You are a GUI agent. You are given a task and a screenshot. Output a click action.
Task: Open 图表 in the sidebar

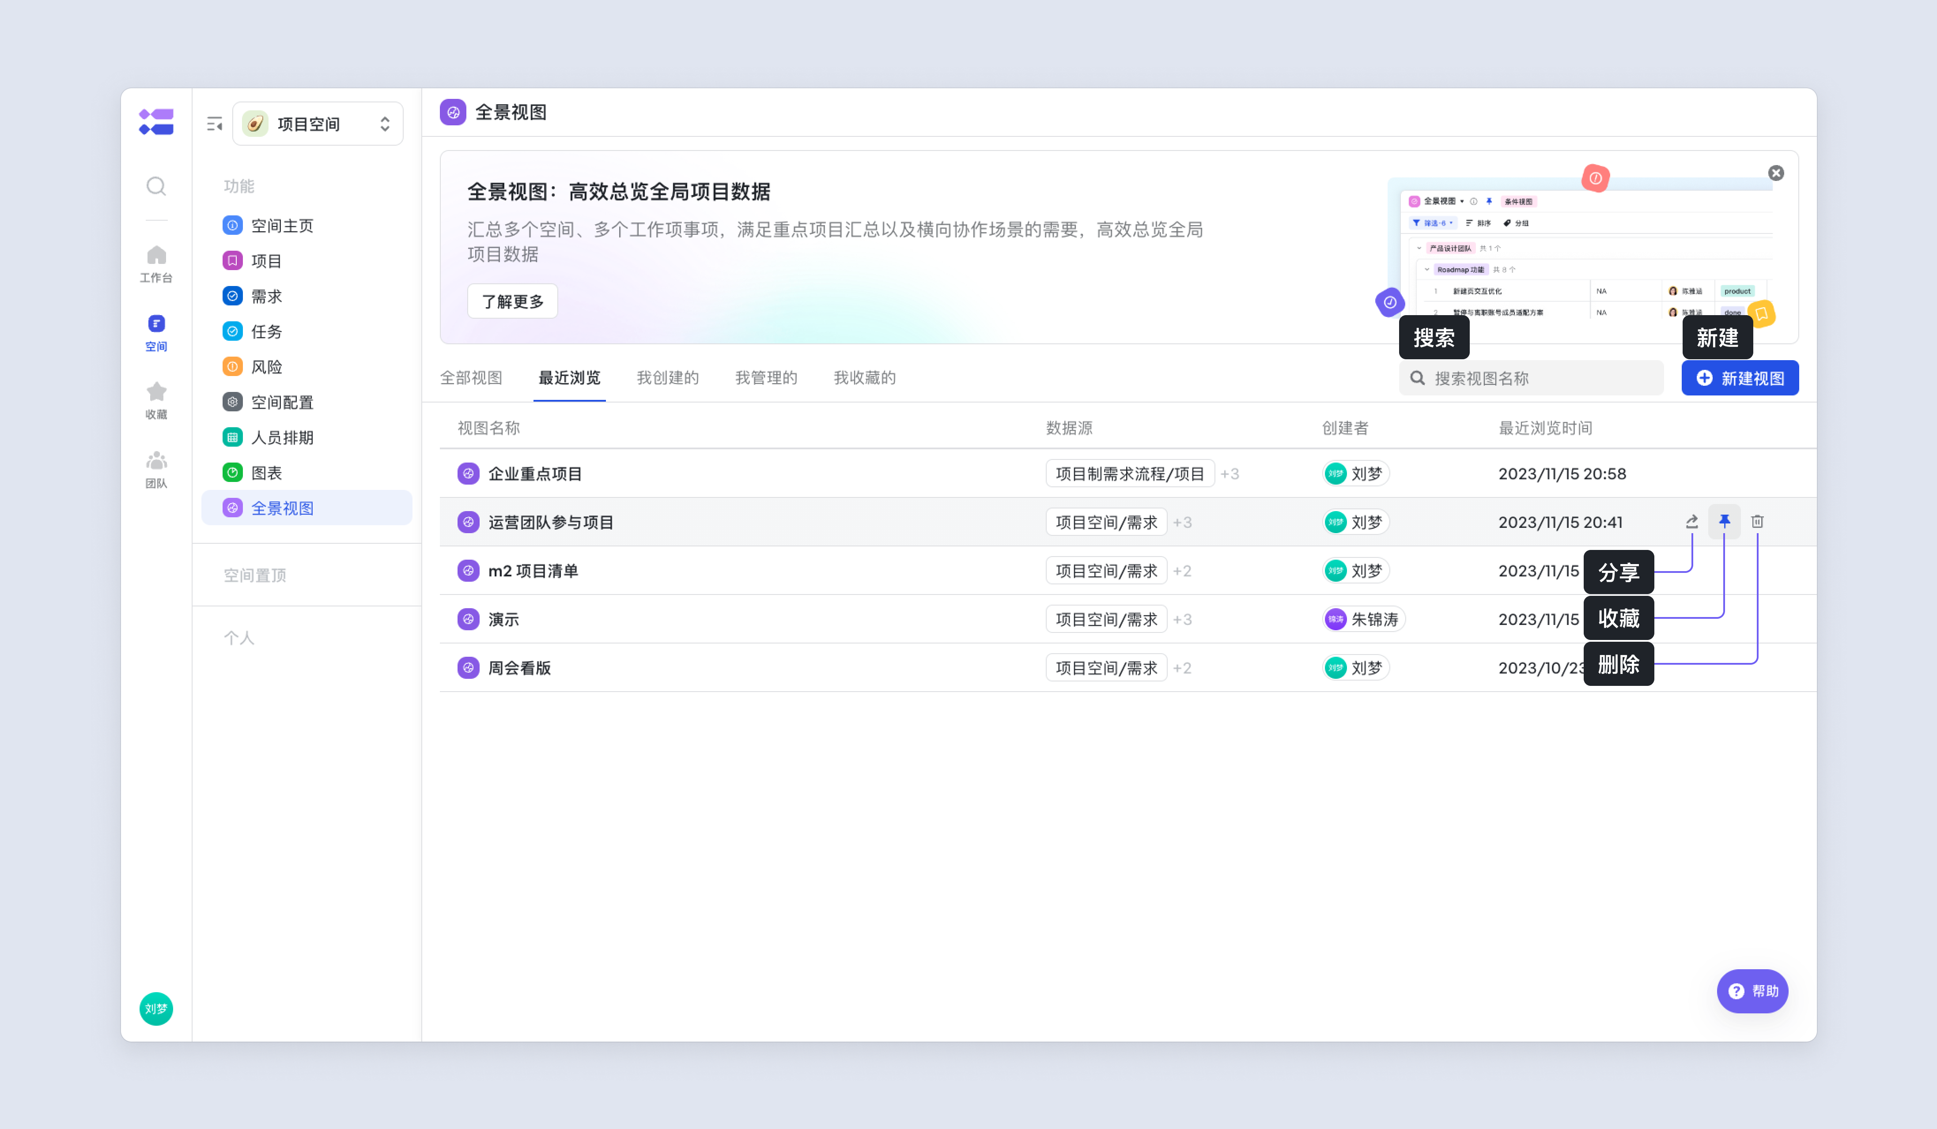[x=306, y=472]
